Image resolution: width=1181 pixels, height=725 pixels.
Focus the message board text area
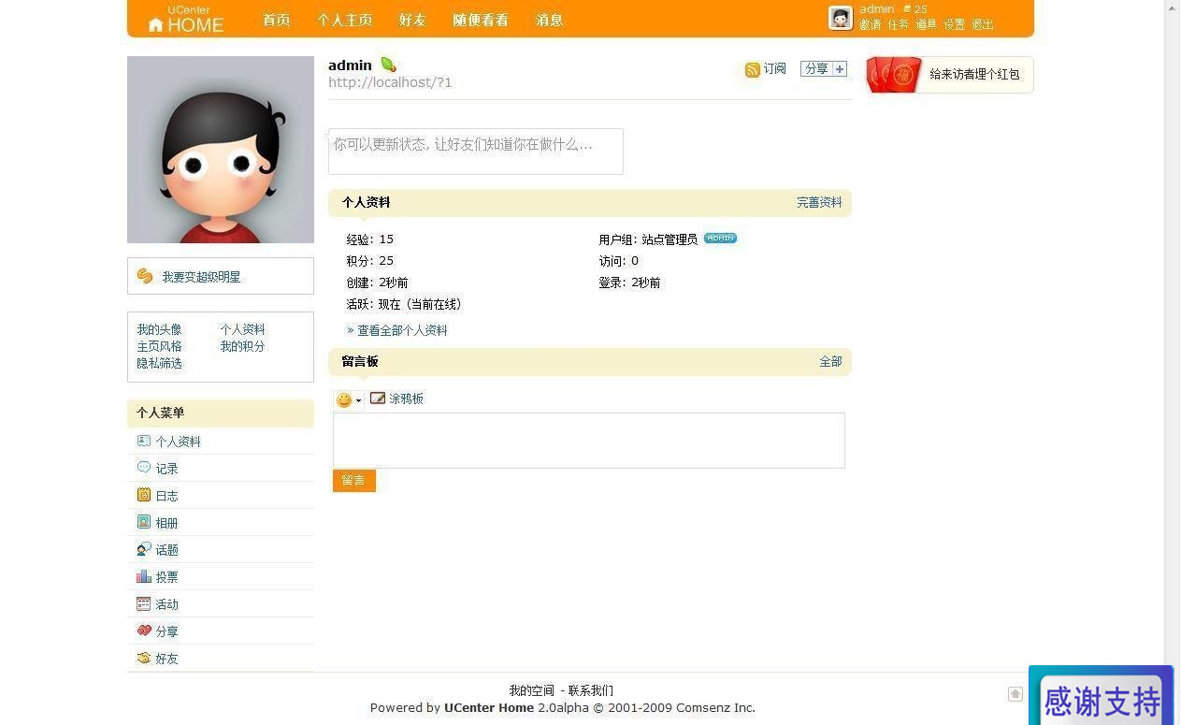589,441
